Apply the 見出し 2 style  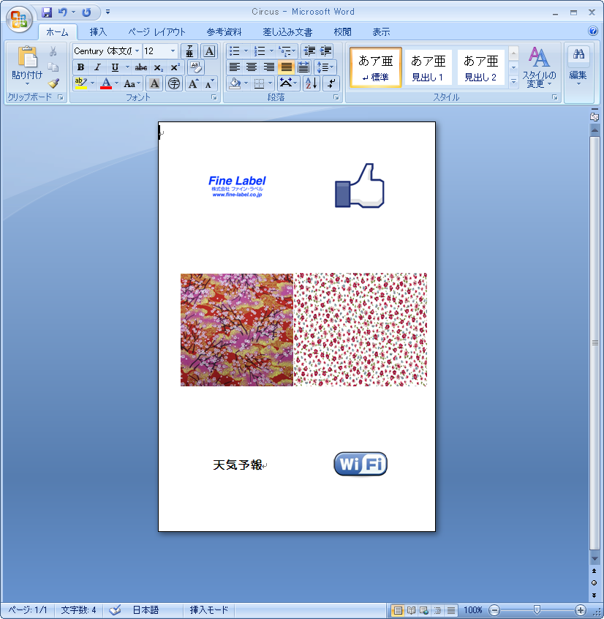pyautogui.click(x=480, y=67)
